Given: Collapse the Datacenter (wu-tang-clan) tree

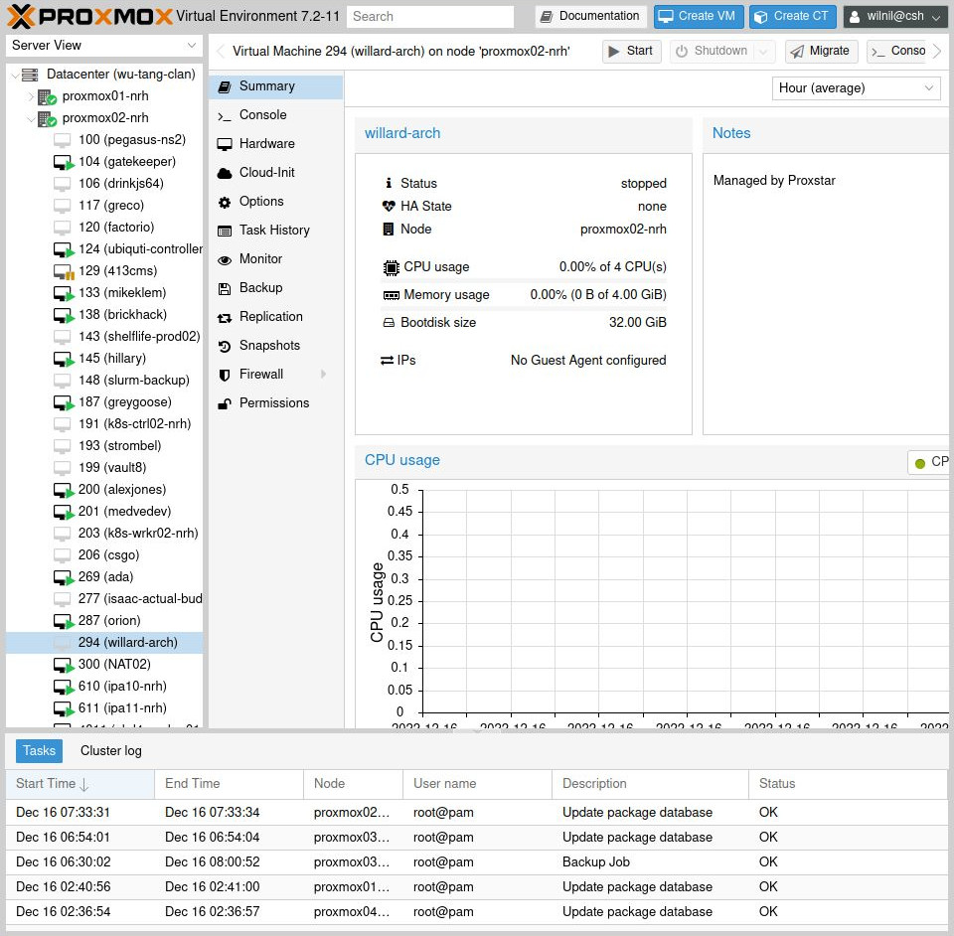Looking at the screenshot, I should click(x=15, y=75).
